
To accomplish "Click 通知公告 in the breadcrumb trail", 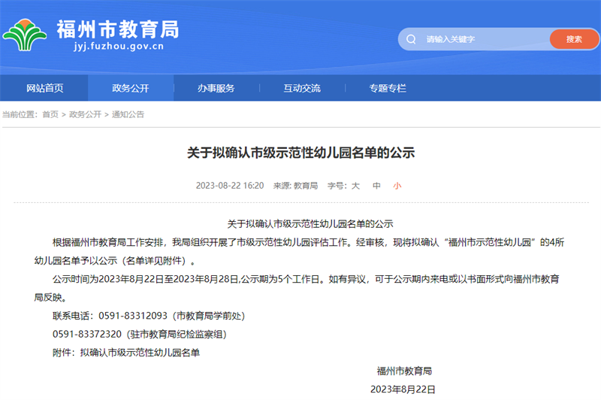I will click(128, 114).
